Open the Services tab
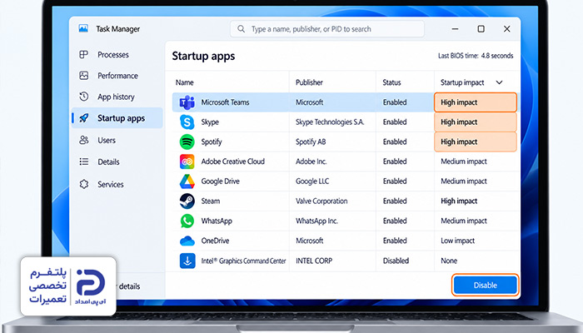 pos(117,184)
